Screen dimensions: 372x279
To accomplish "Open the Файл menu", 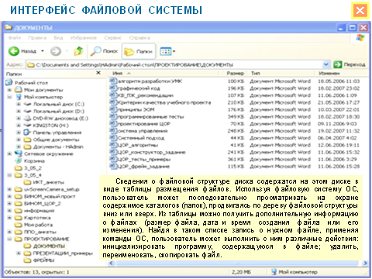I will point(15,38).
